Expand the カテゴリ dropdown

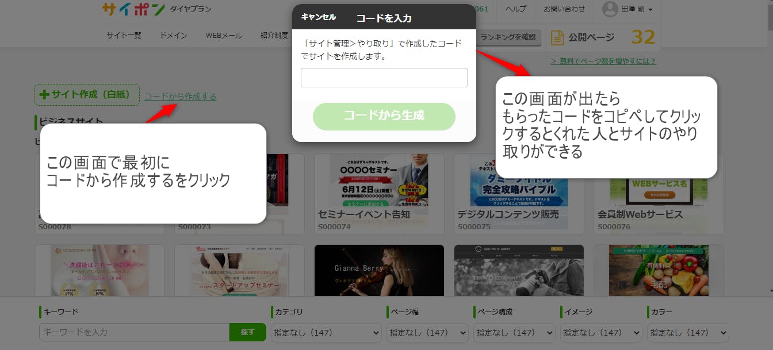coord(326,332)
